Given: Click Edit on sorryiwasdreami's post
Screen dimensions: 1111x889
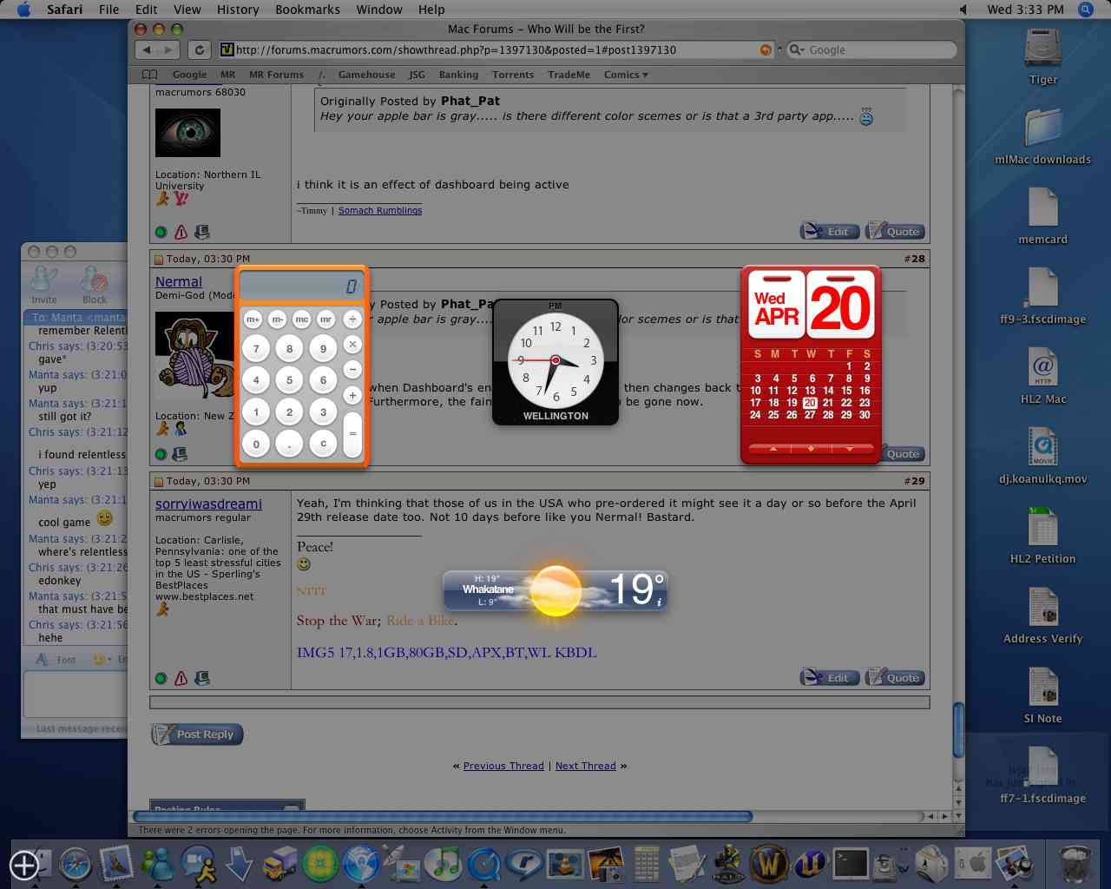Looking at the screenshot, I should (x=830, y=678).
